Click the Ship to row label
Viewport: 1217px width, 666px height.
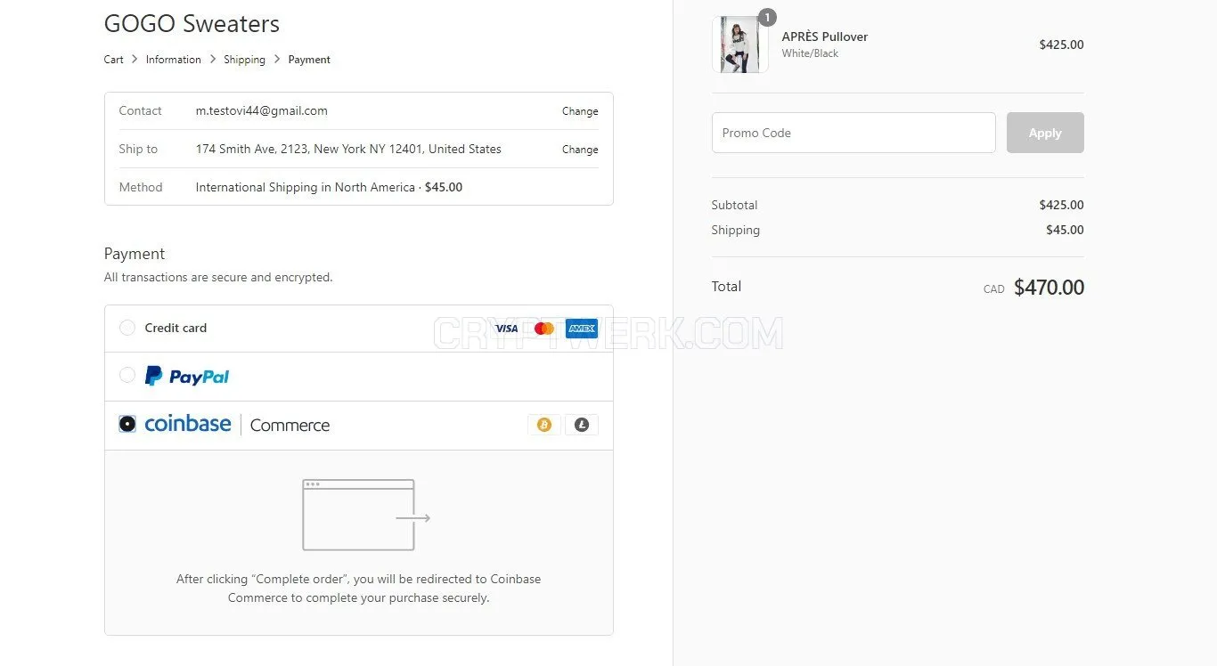click(x=138, y=150)
